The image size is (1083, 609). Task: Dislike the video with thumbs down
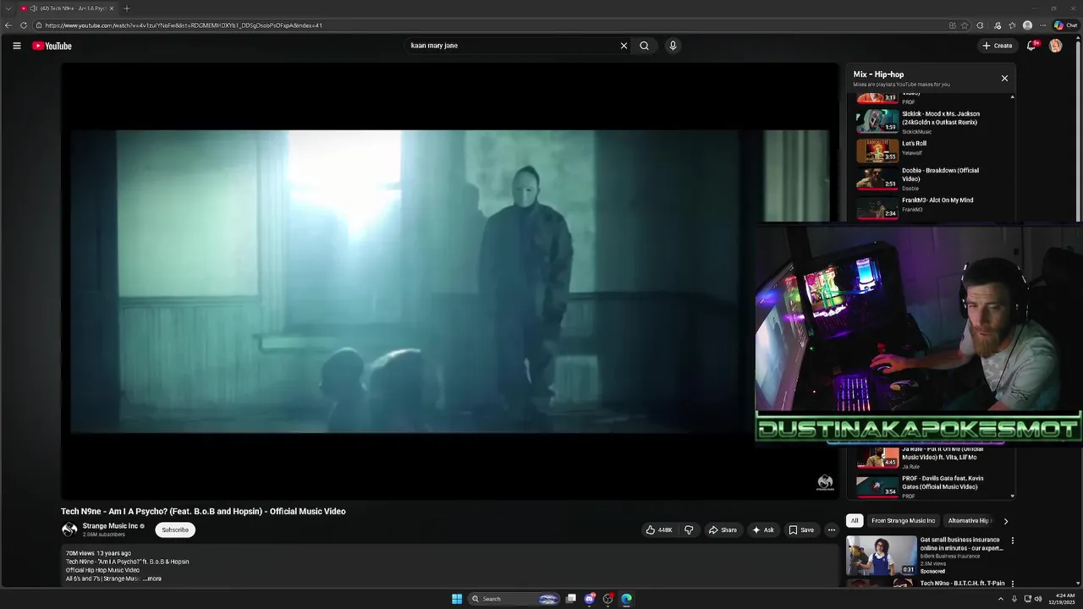coord(689,530)
